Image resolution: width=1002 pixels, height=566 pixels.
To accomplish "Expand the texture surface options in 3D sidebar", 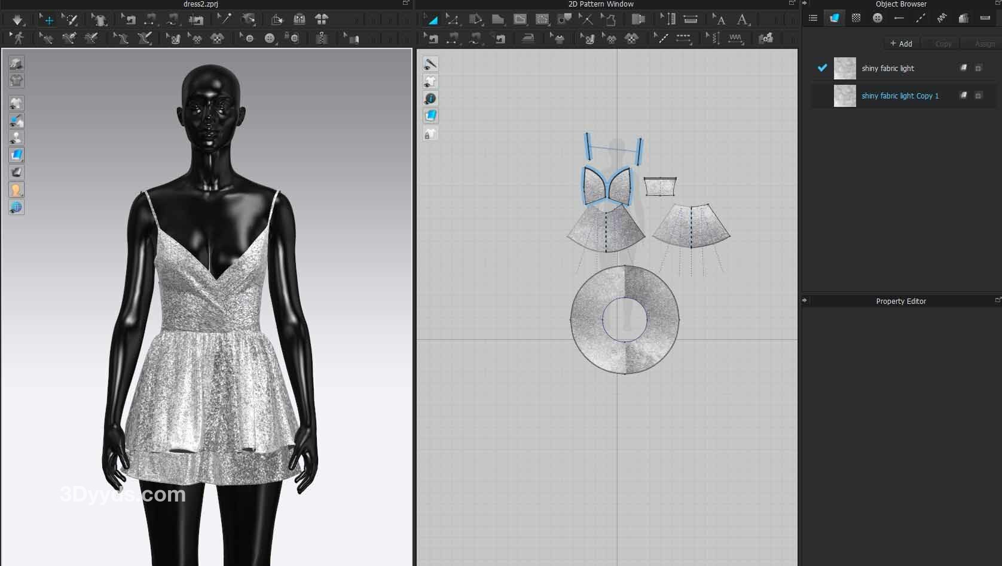I will coord(16,155).
